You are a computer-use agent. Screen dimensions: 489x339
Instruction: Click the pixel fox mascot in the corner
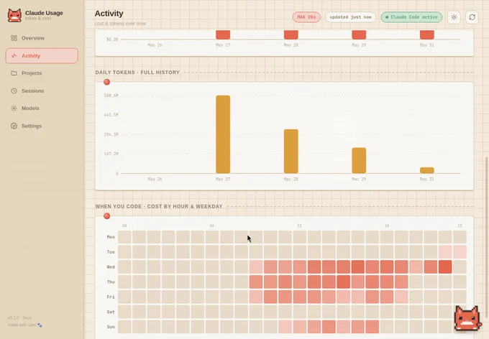tap(467, 318)
